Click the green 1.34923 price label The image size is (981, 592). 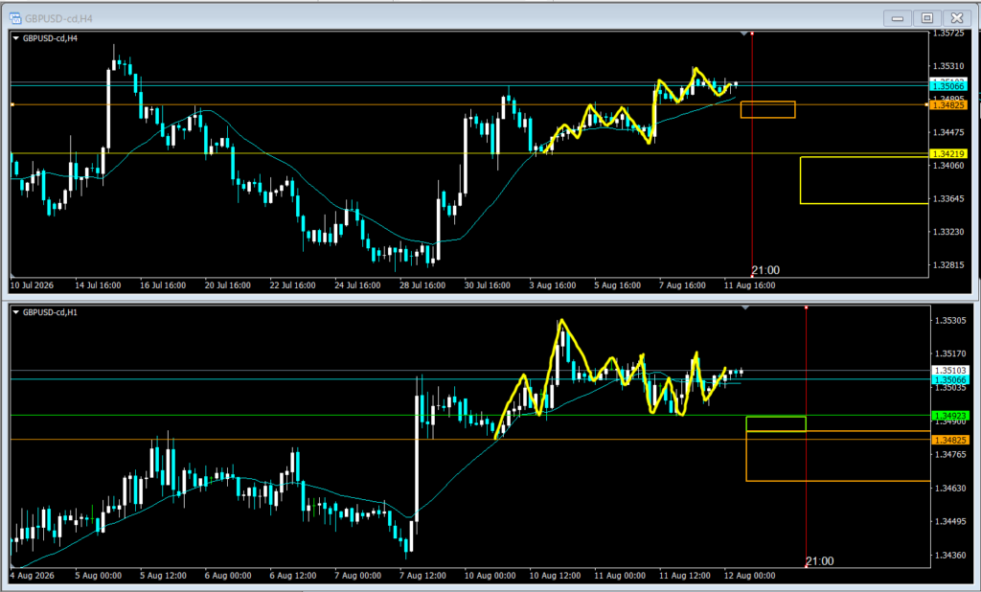pyautogui.click(x=950, y=416)
